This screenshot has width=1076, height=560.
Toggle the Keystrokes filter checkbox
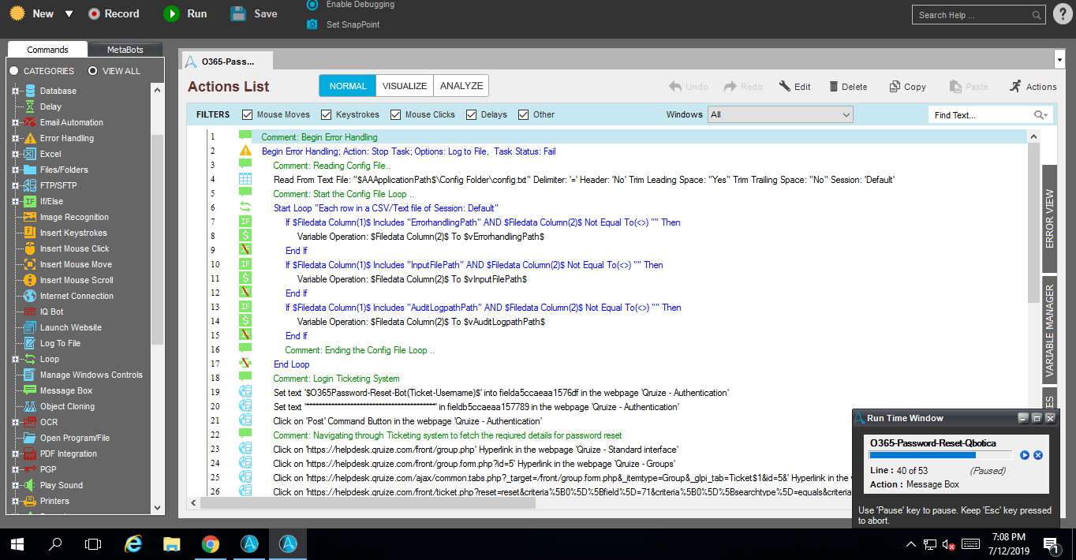[x=327, y=114]
